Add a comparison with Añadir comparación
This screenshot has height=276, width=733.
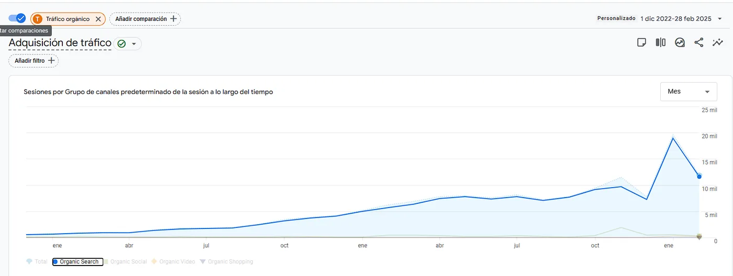point(145,19)
